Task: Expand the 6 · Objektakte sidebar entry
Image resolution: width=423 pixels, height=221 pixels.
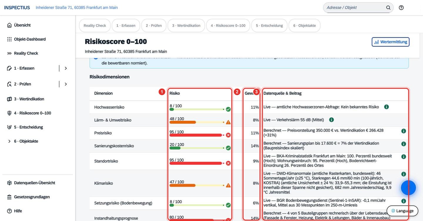Action: (x=9, y=141)
